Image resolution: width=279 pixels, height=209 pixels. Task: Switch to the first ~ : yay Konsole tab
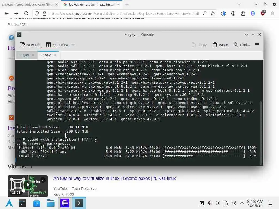tap(24, 55)
